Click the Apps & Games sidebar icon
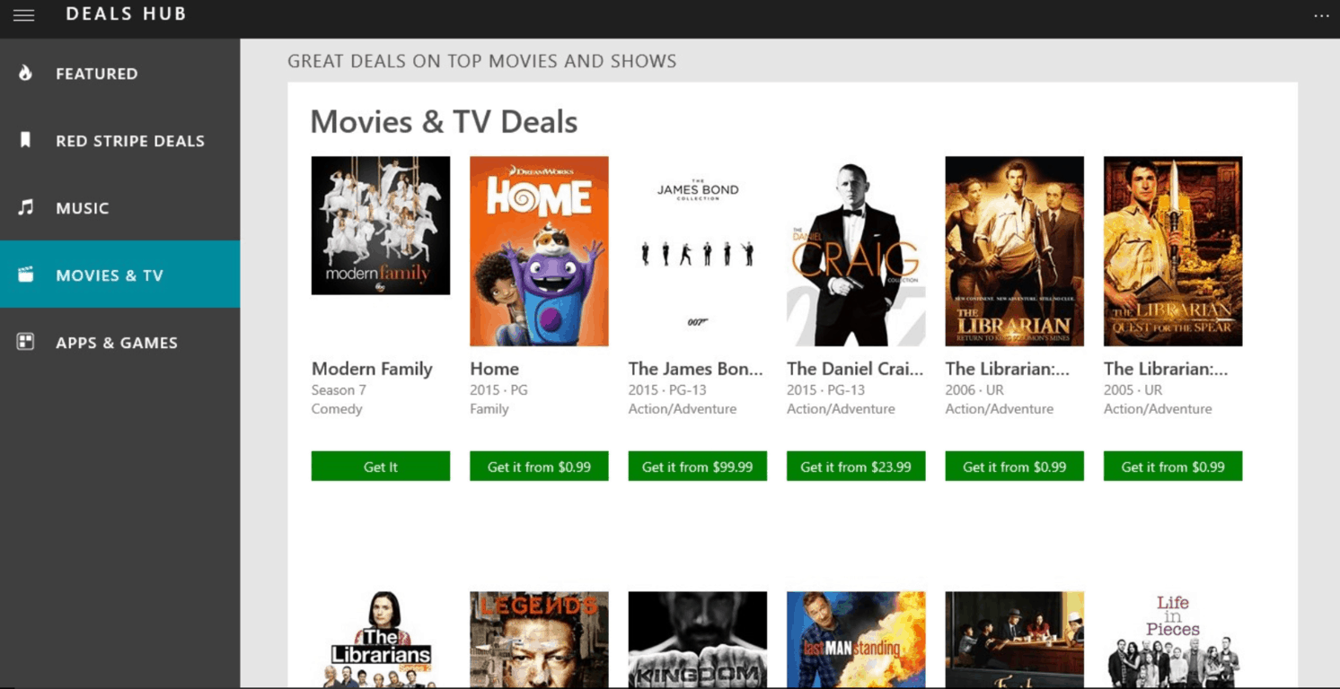1340x689 pixels. 26,342
